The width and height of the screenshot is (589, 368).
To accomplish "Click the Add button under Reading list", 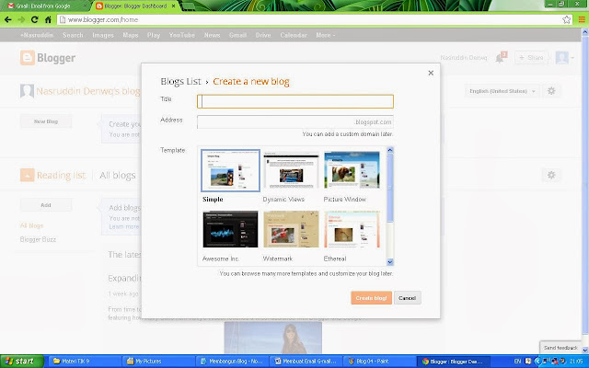I will (46, 205).
